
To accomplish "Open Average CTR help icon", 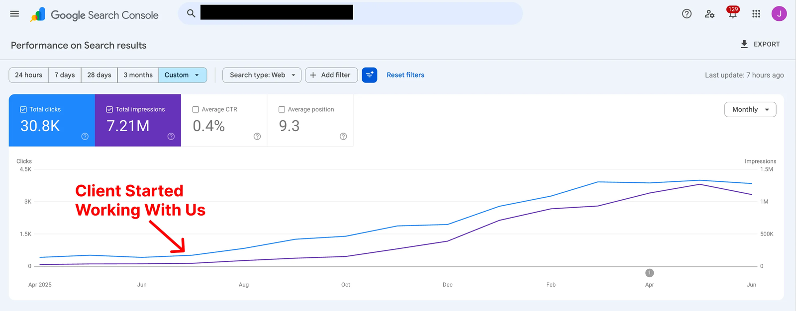I will point(257,136).
